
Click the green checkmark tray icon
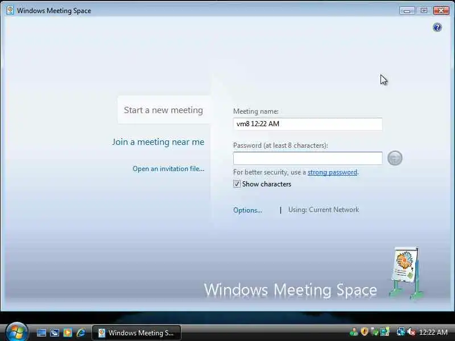[x=375, y=332]
